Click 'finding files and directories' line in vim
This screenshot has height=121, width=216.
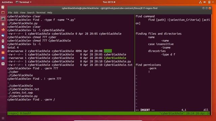pyautogui.click(x=158, y=34)
